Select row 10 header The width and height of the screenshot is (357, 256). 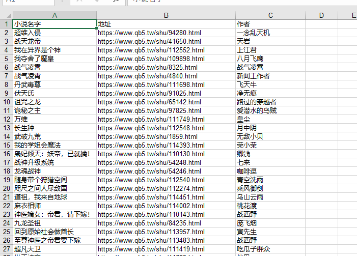tap(7, 102)
